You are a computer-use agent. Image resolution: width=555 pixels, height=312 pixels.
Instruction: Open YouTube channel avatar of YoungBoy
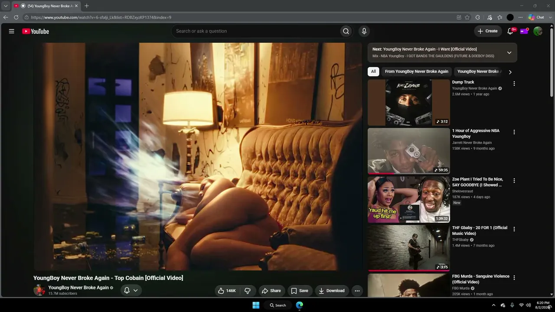point(39,290)
